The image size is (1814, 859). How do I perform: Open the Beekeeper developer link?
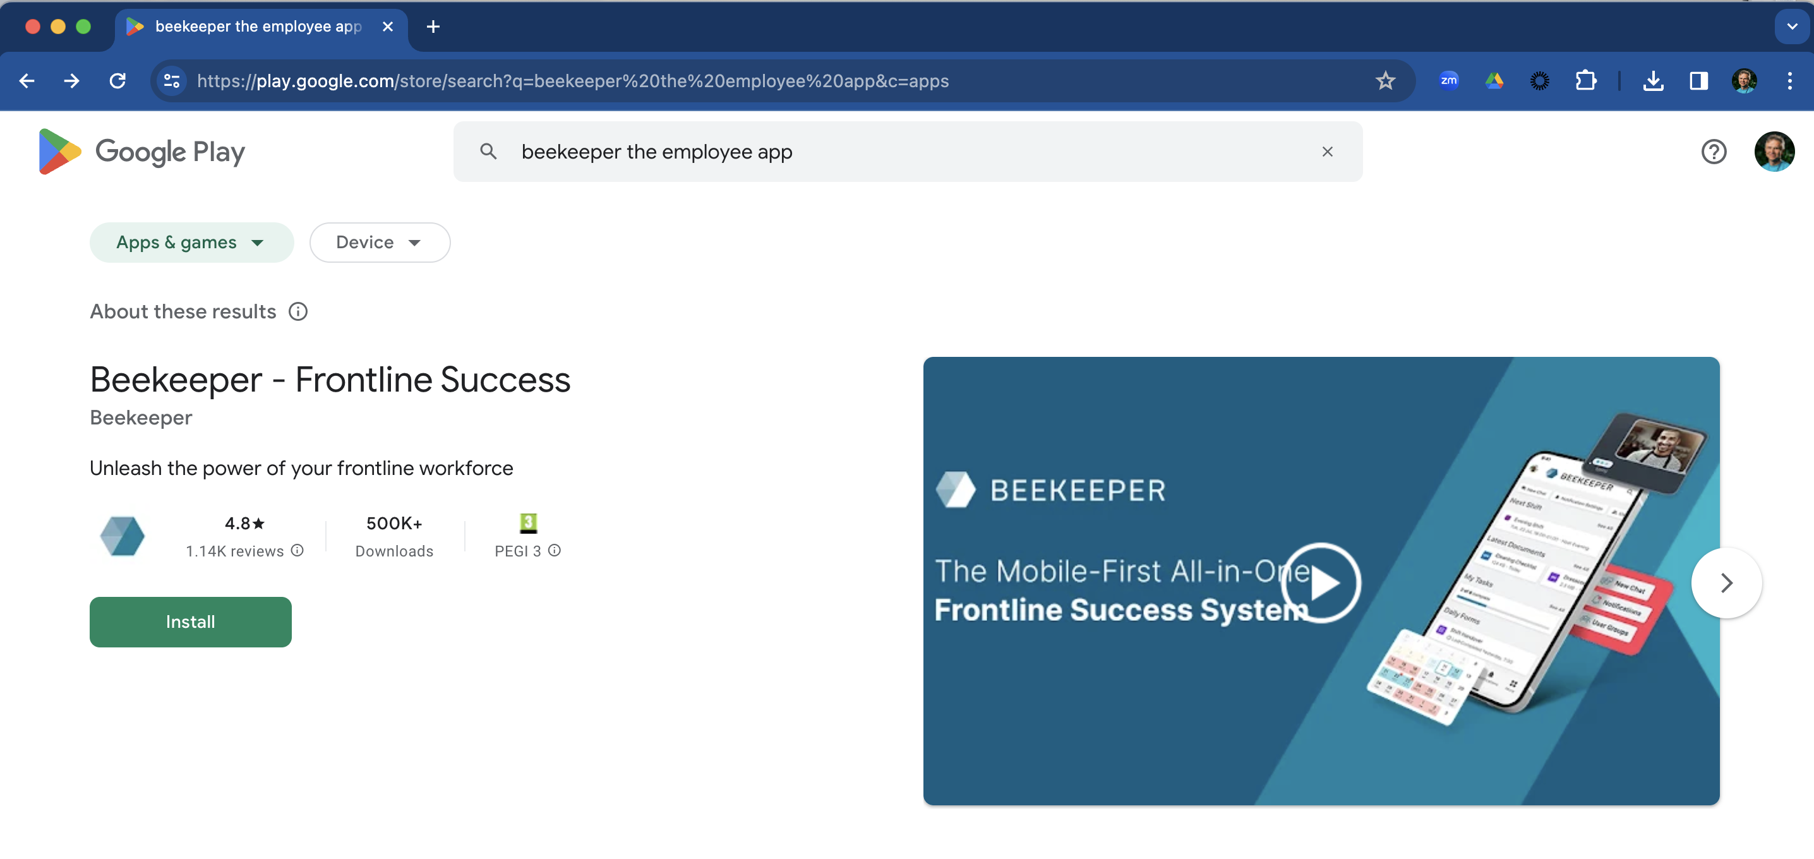[x=141, y=417]
